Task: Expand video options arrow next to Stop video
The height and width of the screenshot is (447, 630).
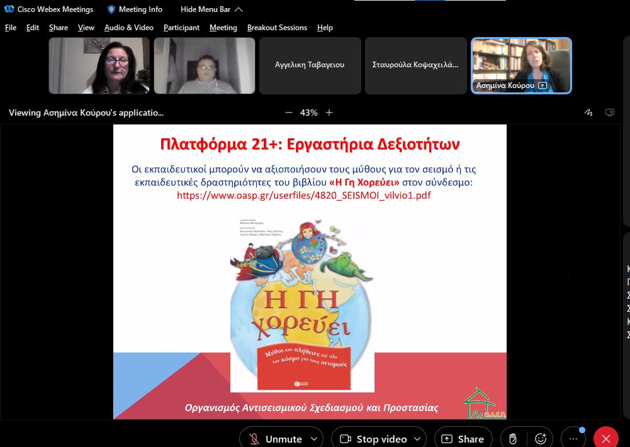Action: [417, 439]
